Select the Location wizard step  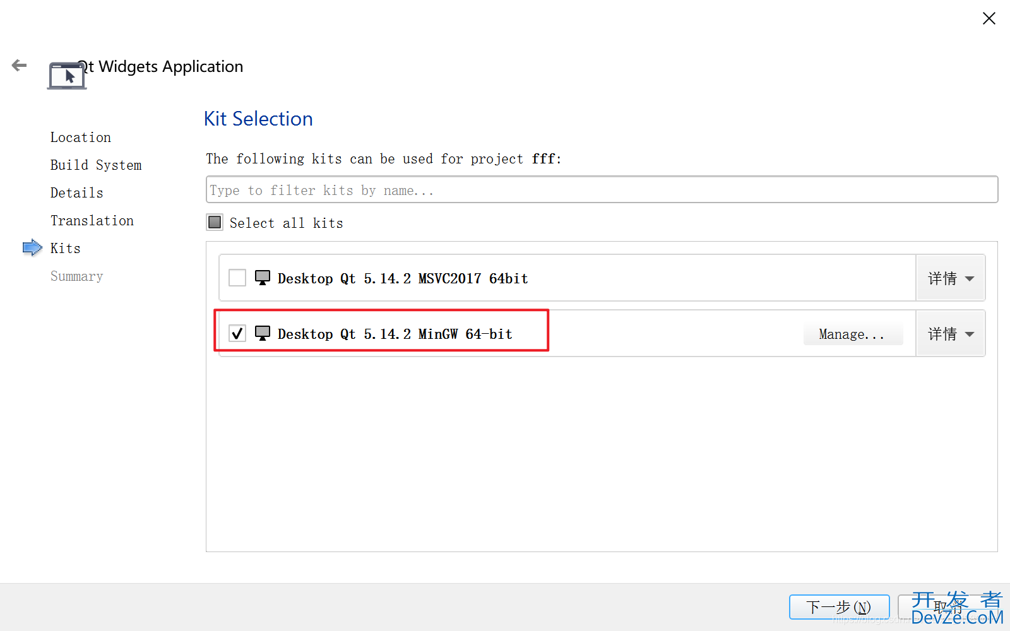tap(81, 138)
